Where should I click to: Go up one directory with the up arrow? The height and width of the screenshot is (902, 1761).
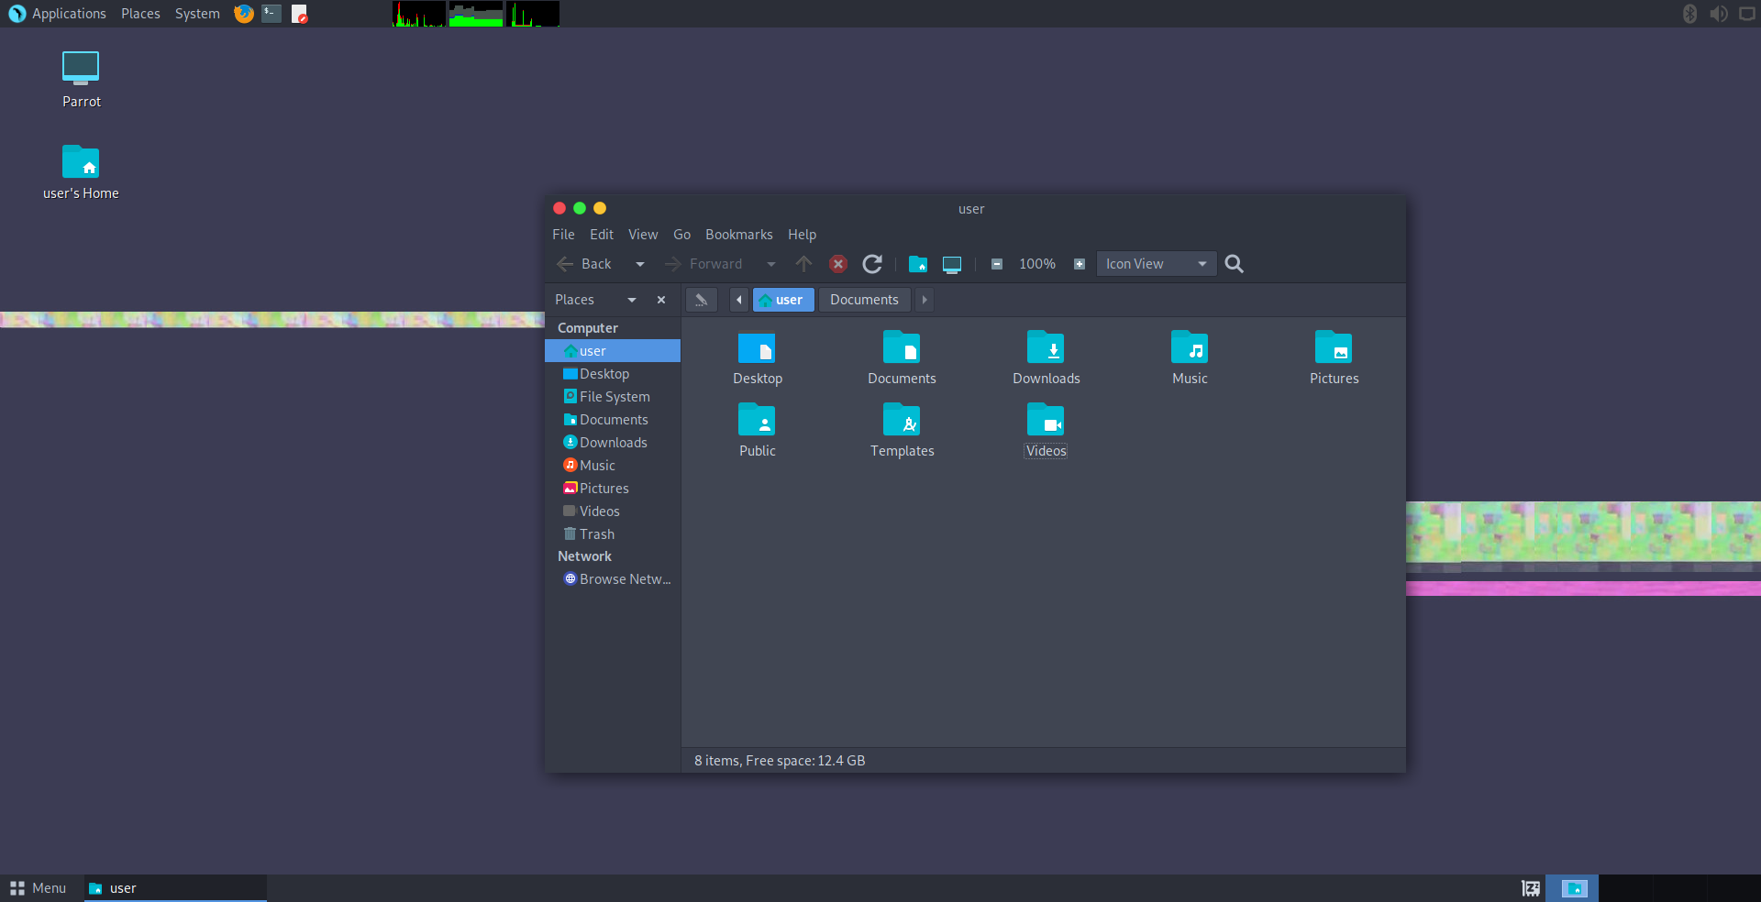803,264
